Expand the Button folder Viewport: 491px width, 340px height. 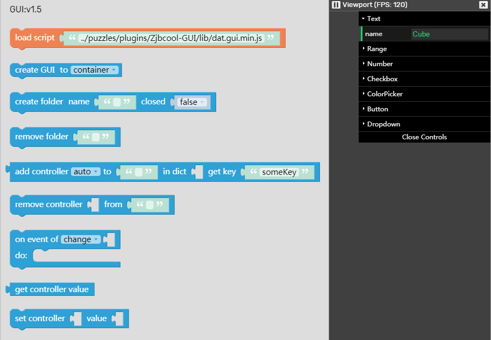coord(424,109)
